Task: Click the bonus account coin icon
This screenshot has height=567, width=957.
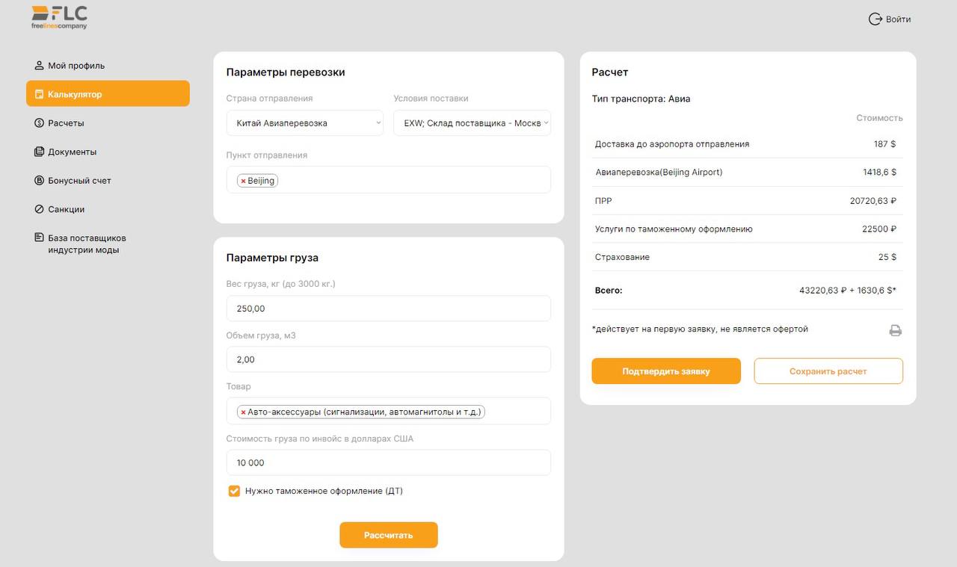Action: pos(40,181)
